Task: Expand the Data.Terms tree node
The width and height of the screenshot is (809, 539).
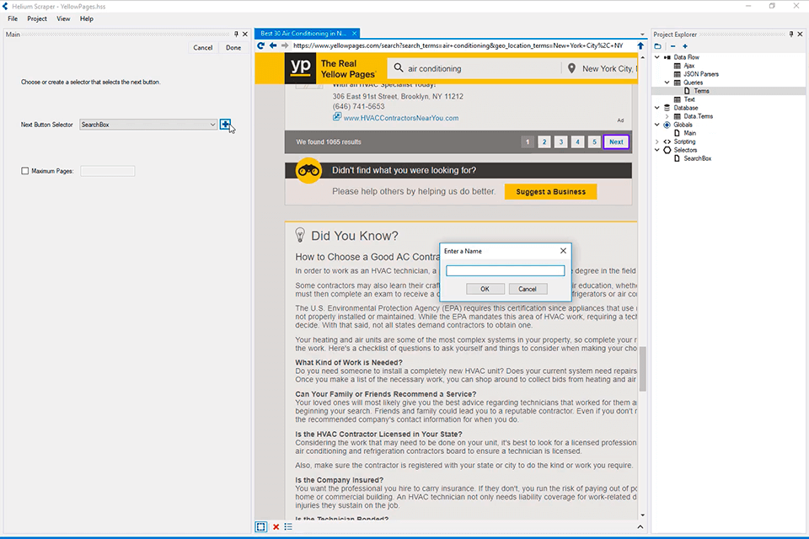Action: 667,116
